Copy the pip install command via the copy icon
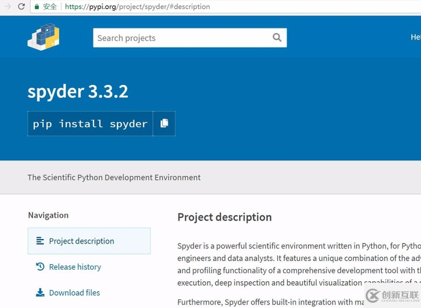421x308 pixels. tap(164, 124)
